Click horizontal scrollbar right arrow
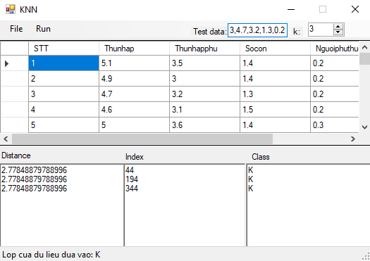The image size is (370, 261). point(353,139)
